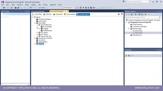Switch to the Demo2.dtsx [Design] tab
The width and height of the screenshot is (163, 91).
coord(38,11)
